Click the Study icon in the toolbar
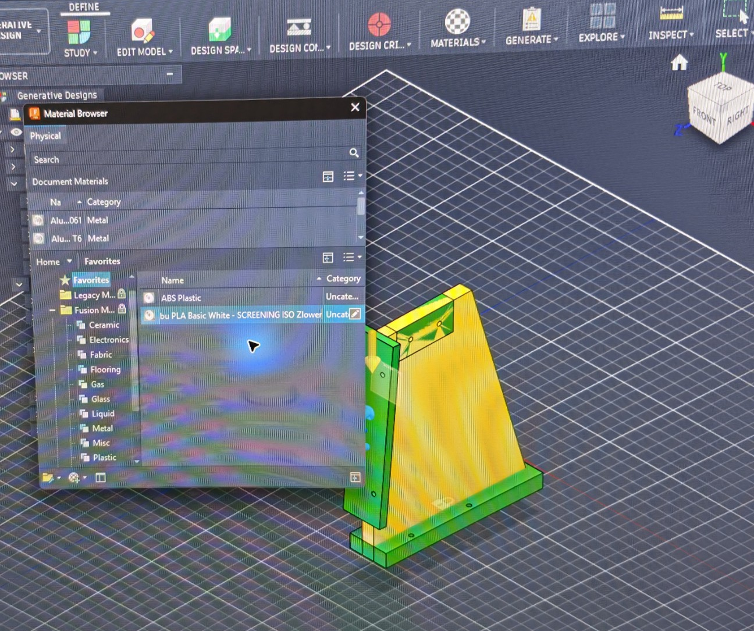 pyautogui.click(x=79, y=32)
